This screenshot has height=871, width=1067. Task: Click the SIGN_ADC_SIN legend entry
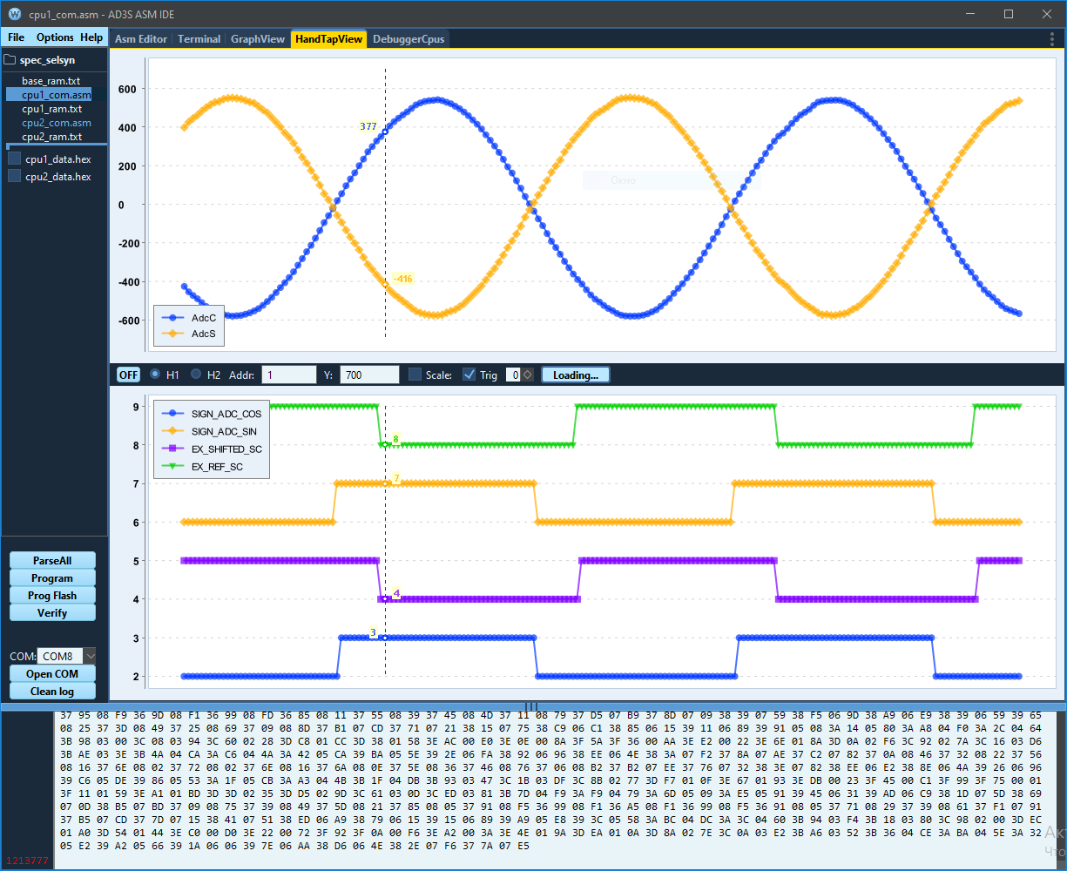(210, 431)
